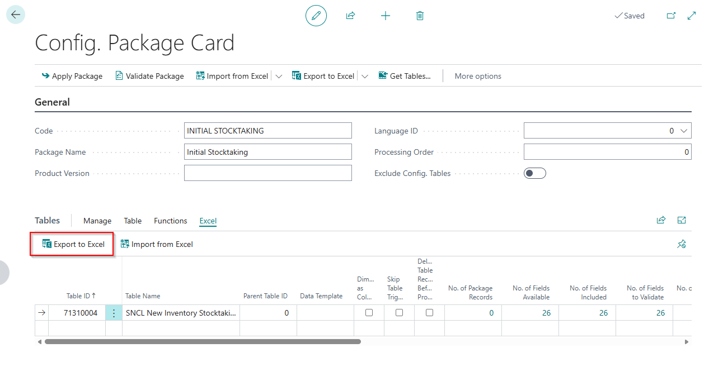This screenshot has width=723, height=386.
Task: Click Validate Package action
Action: pos(149,76)
